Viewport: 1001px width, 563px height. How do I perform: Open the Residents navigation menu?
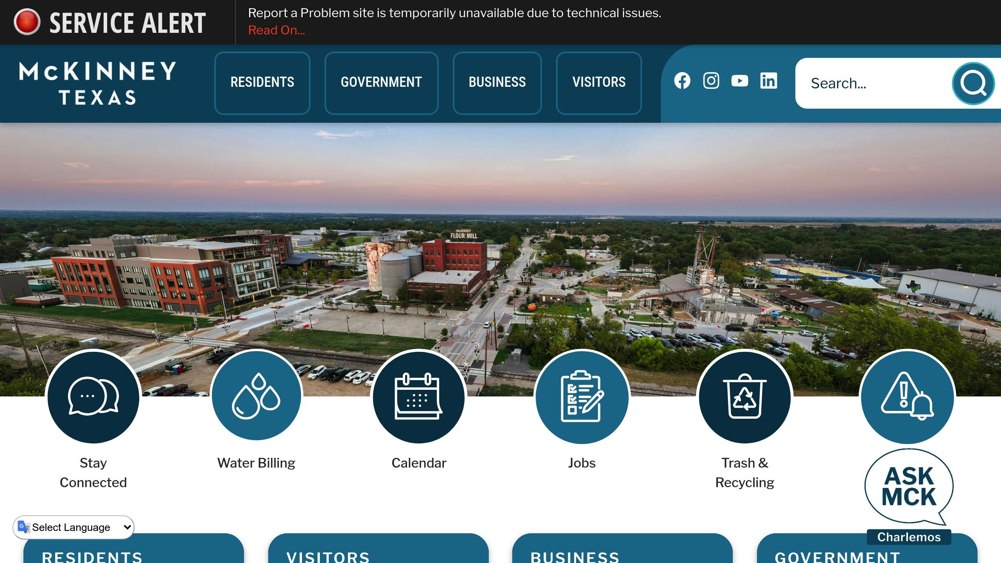(x=262, y=82)
